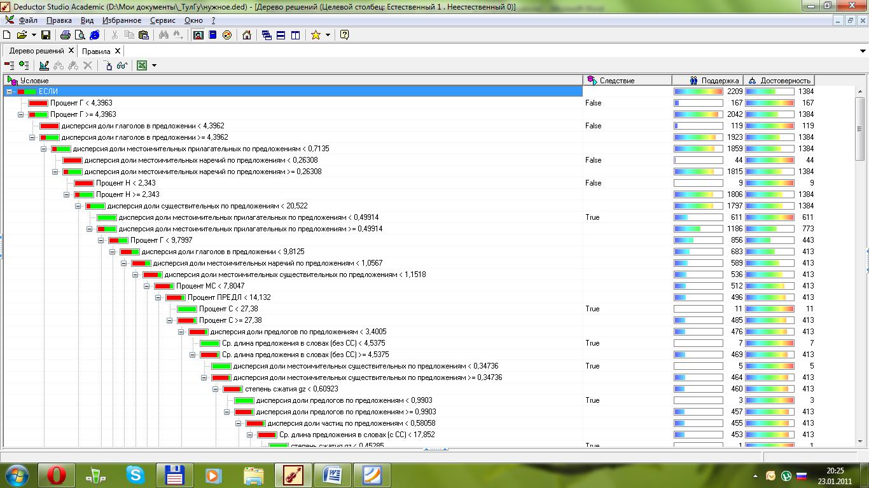Click the orange round connections icon
This screenshot has height=488, width=869.
[x=227, y=35]
